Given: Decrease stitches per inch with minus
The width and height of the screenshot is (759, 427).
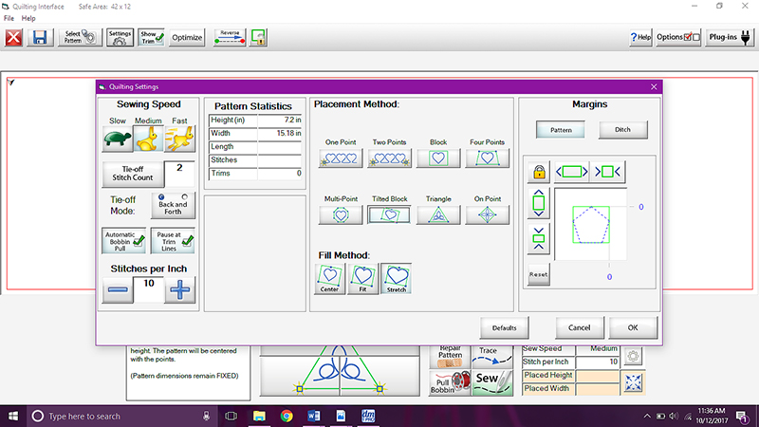Looking at the screenshot, I should tap(117, 292).
